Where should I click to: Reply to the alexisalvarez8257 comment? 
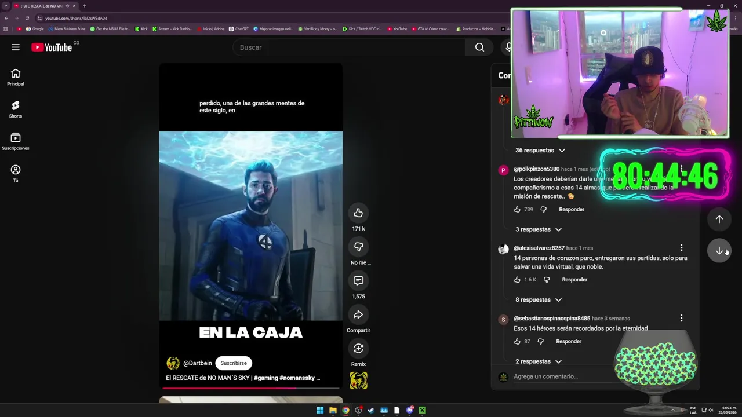click(x=574, y=280)
